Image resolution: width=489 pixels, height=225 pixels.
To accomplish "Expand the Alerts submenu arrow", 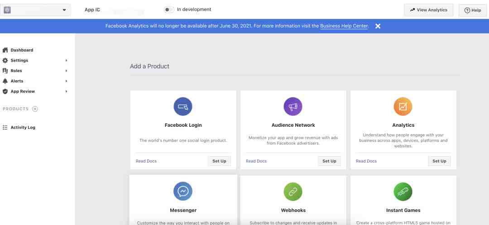I will tap(66, 81).
